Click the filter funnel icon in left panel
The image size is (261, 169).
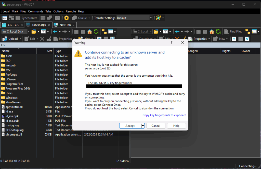coord(43,31)
